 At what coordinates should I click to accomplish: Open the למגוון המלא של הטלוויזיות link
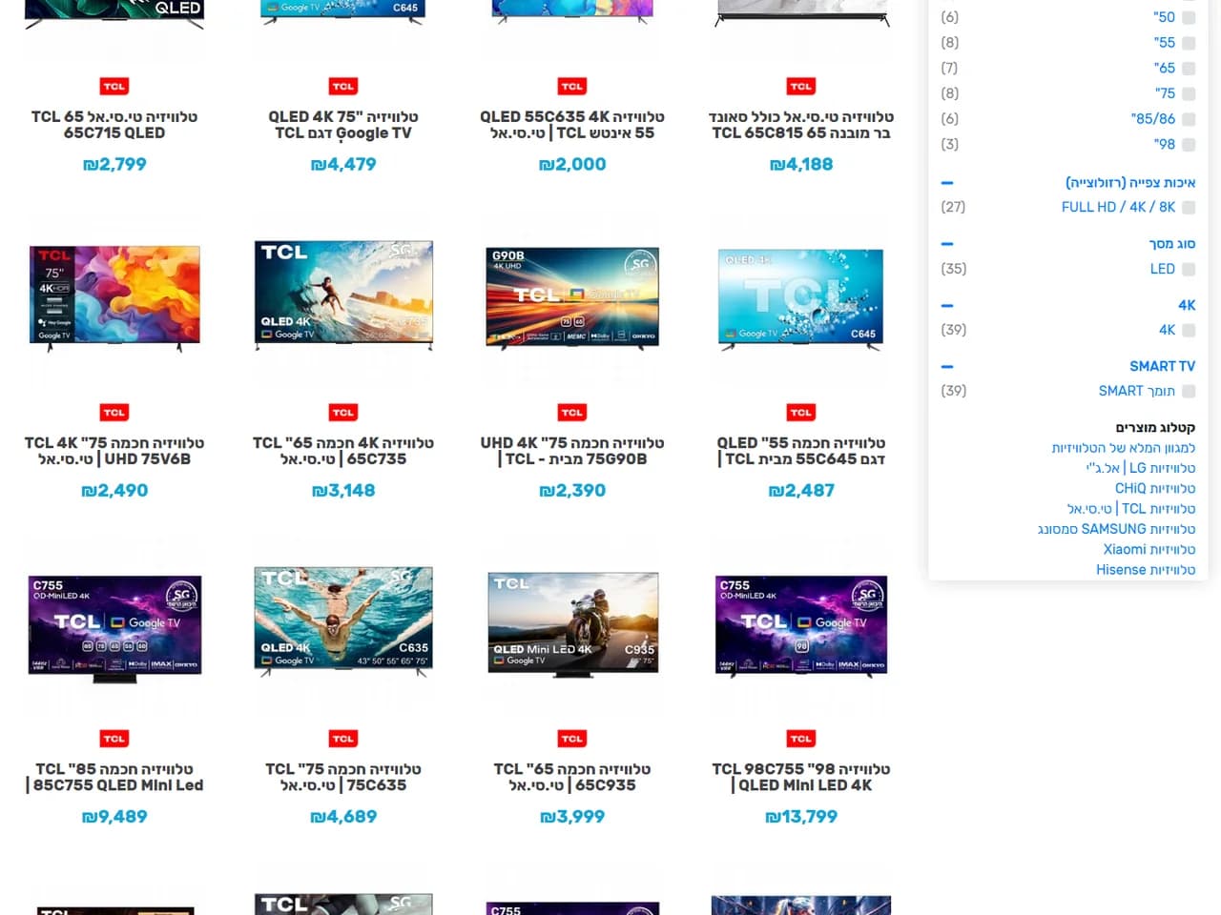click(1124, 448)
